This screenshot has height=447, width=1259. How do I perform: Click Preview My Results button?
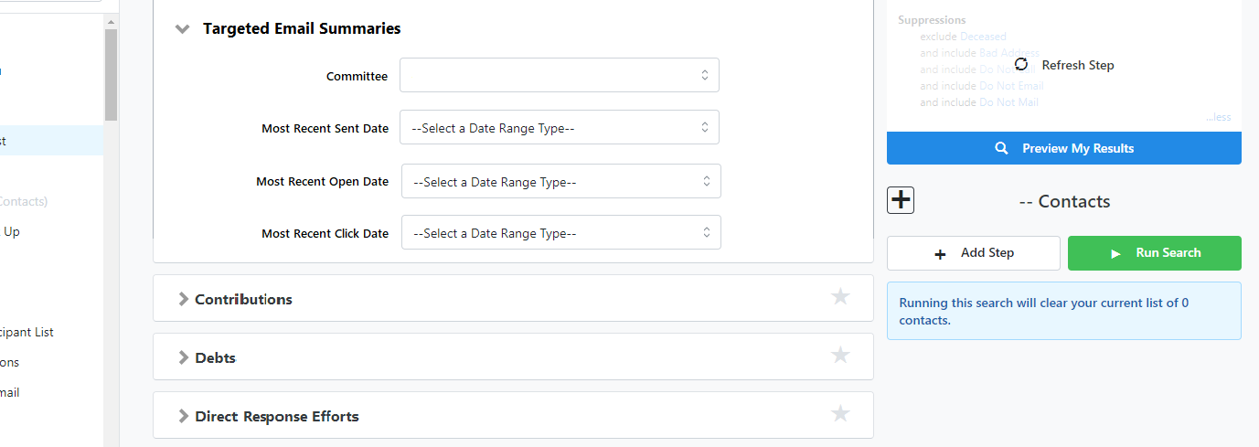(x=1064, y=148)
